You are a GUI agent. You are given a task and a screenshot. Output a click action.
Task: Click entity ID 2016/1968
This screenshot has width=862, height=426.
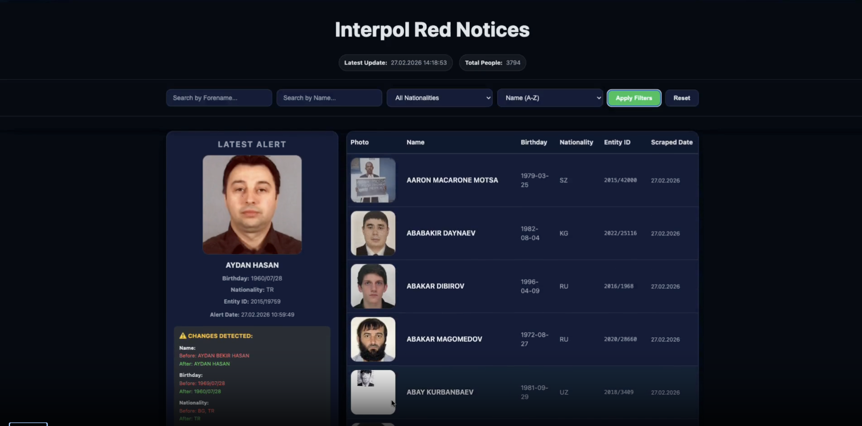tap(618, 286)
